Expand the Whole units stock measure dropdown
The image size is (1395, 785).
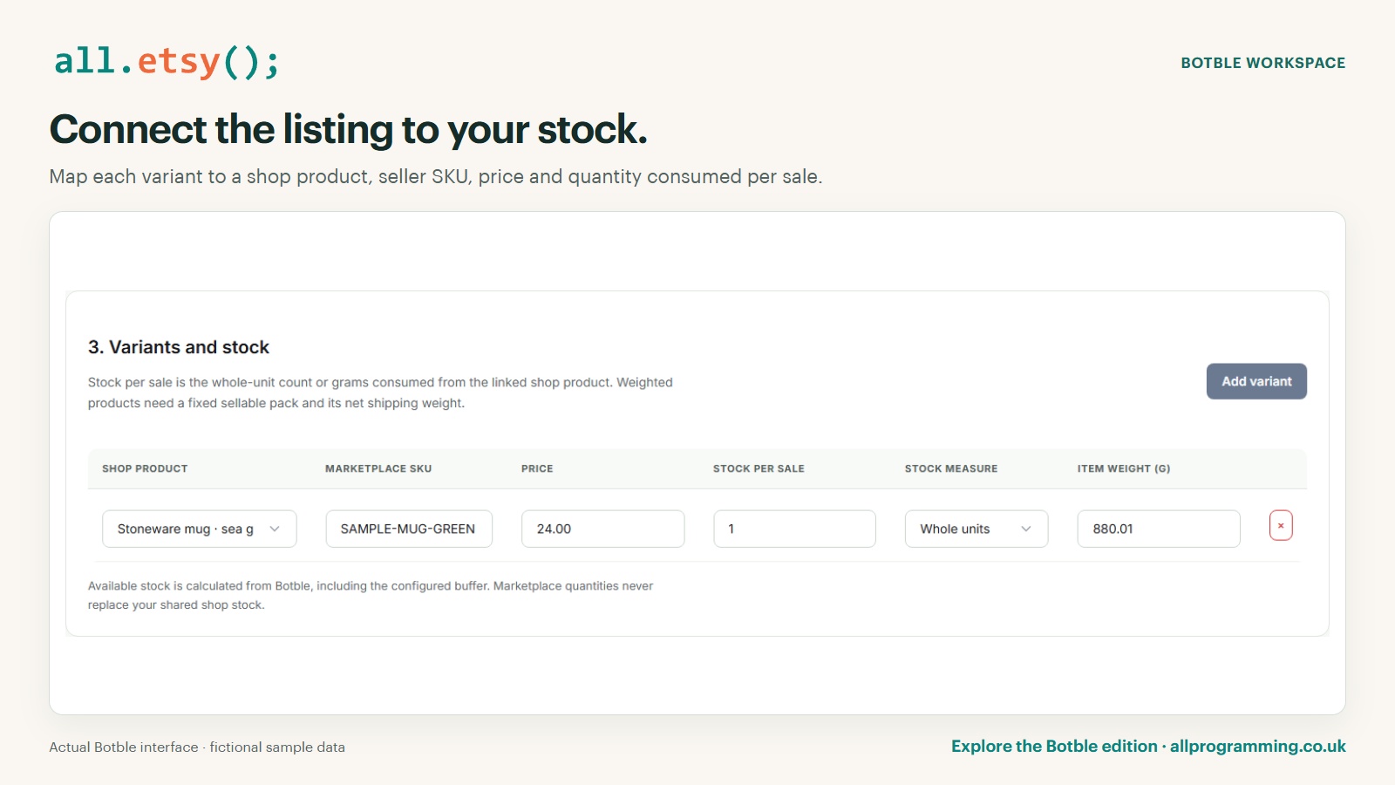point(976,529)
